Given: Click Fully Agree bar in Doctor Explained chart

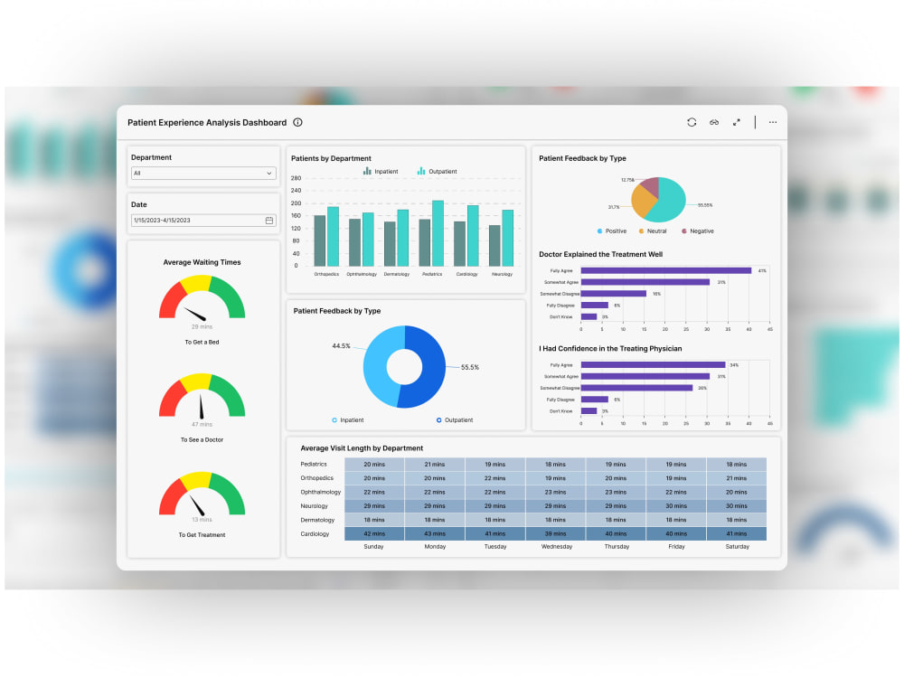Looking at the screenshot, I should point(666,270).
